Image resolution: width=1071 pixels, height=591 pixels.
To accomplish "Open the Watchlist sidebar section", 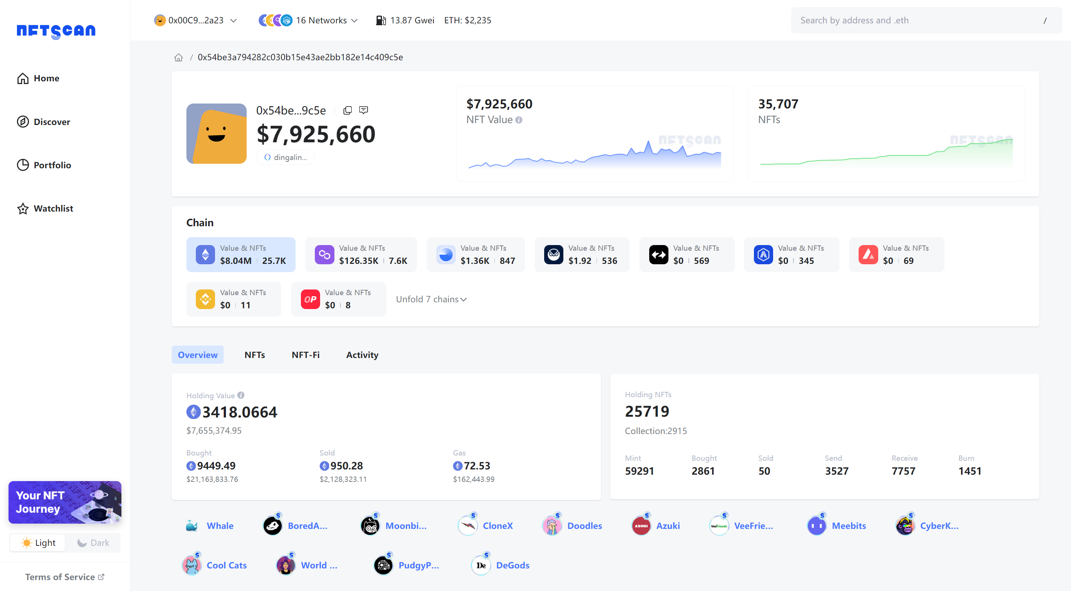I will coord(53,208).
